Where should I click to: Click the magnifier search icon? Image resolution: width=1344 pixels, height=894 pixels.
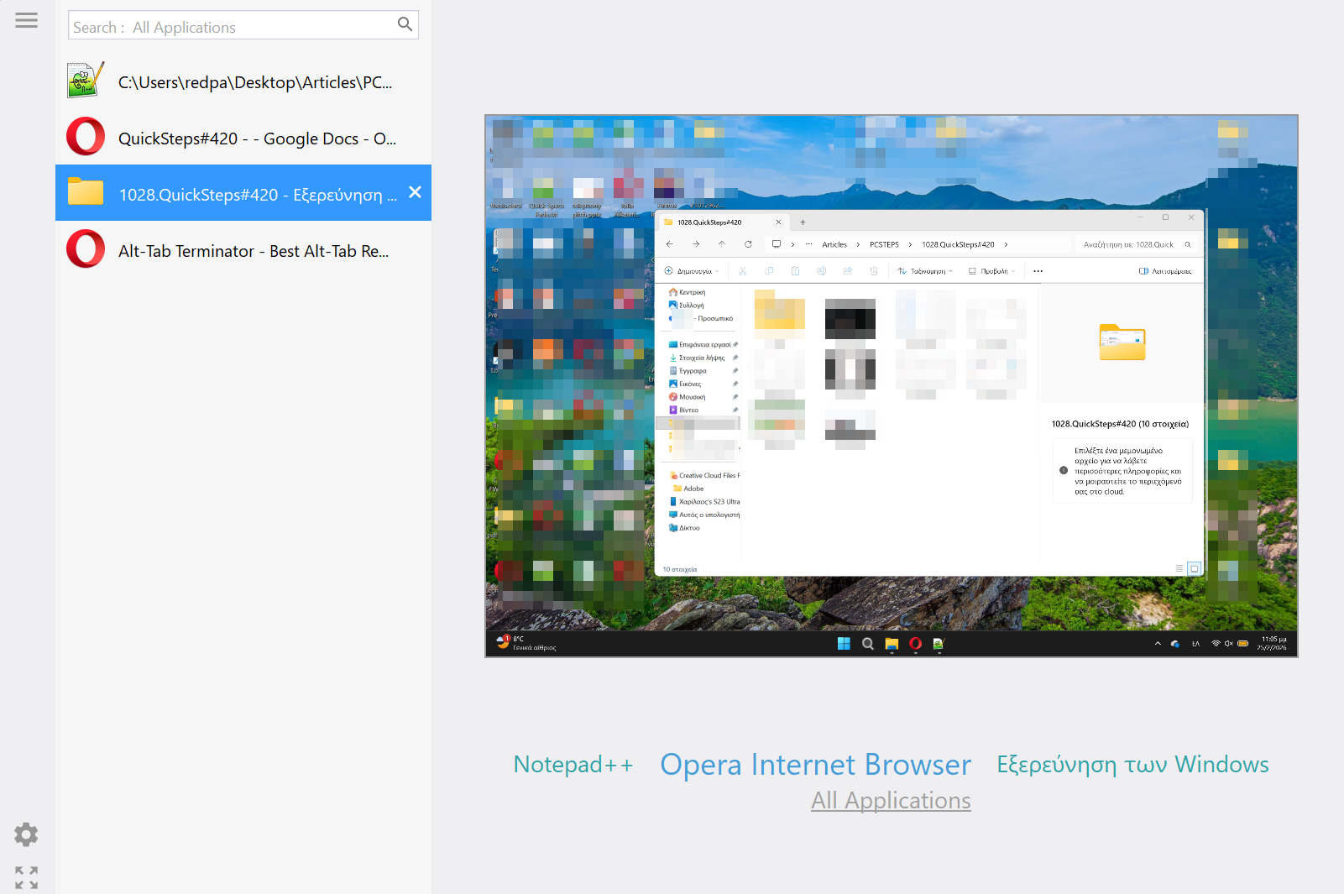pos(405,24)
